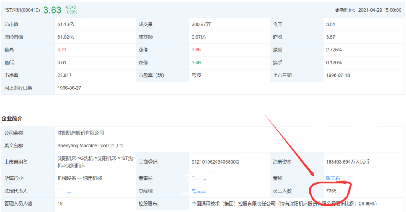The width and height of the screenshot is (406, 212).
Task: Select turnover amount 0.07亿
Action: (x=198, y=37)
